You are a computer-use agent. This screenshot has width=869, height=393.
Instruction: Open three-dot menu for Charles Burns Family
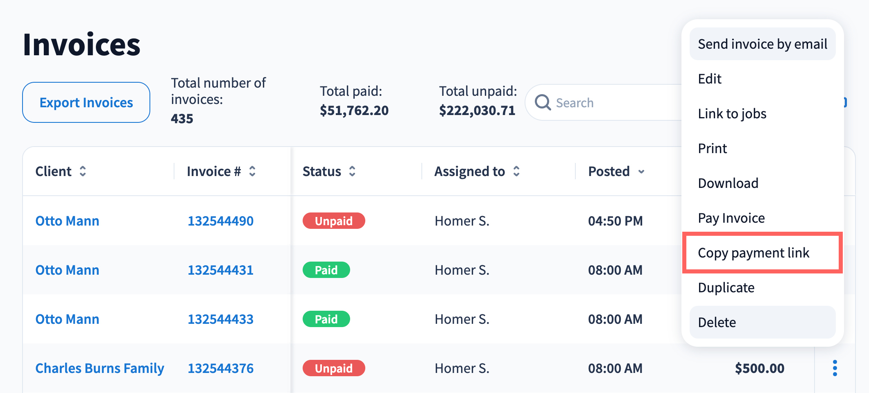tap(835, 368)
